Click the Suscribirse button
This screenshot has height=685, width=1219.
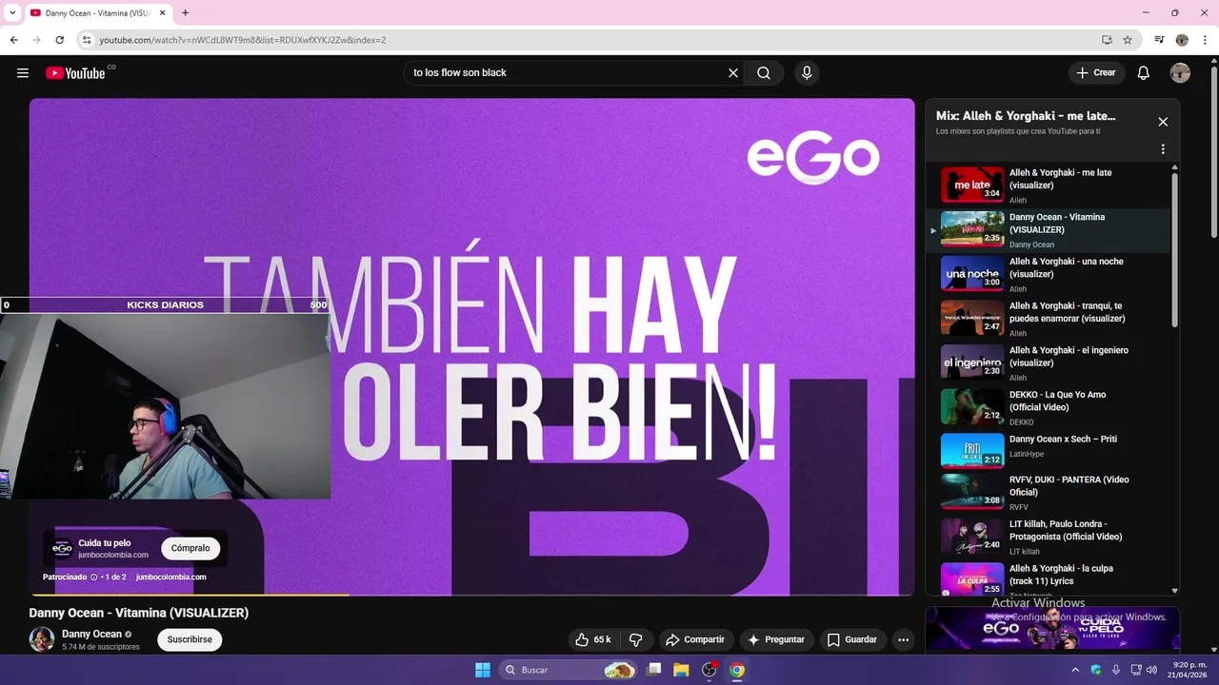click(x=190, y=639)
